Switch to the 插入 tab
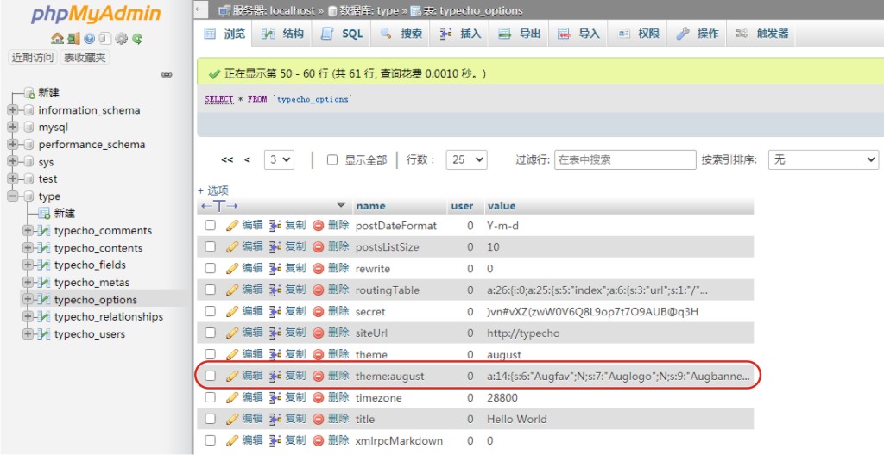 click(461, 34)
